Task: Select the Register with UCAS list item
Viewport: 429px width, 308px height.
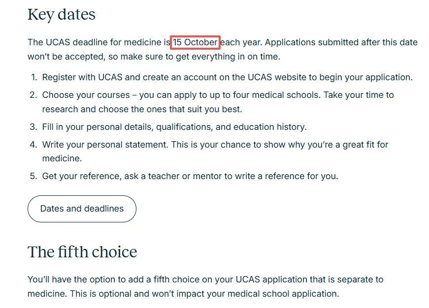Action: [x=227, y=77]
